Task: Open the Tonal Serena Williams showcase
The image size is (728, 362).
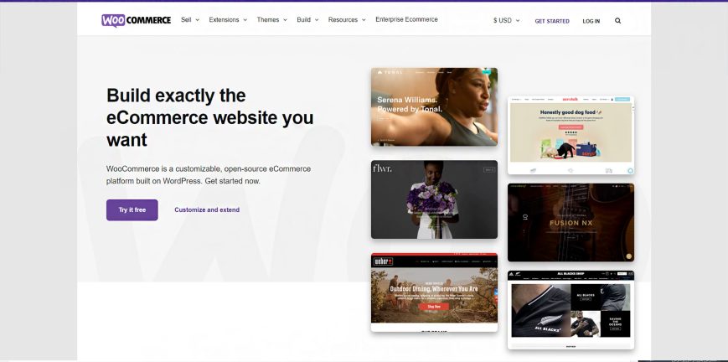Action: [434, 107]
